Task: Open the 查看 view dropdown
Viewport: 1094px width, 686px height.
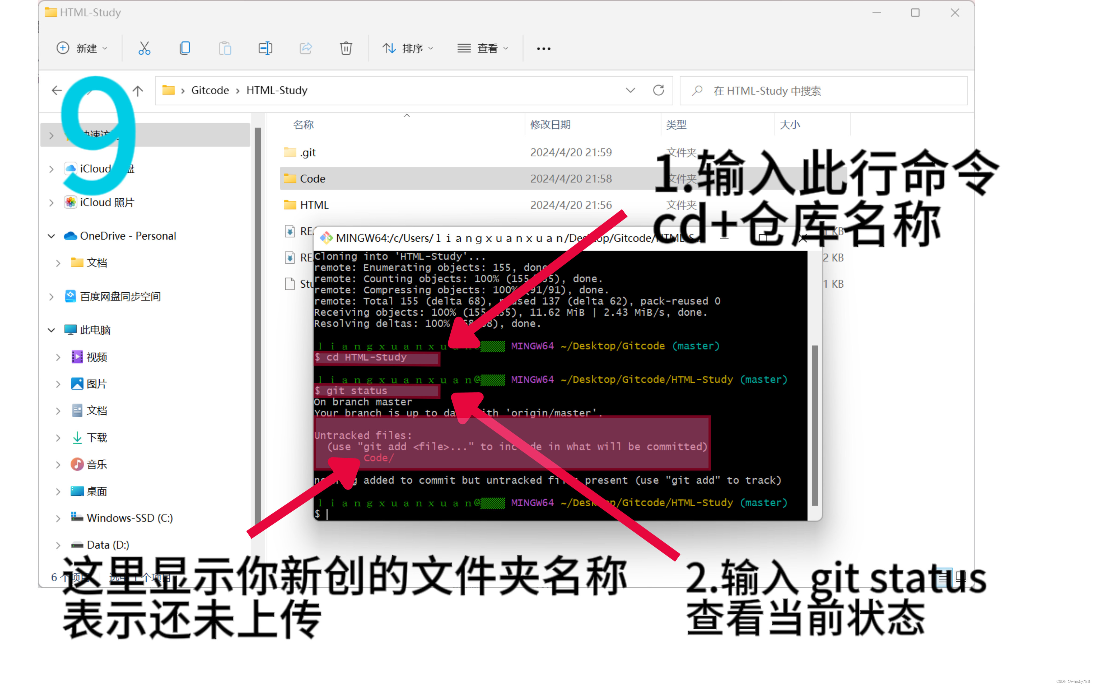Action: pos(482,48)
